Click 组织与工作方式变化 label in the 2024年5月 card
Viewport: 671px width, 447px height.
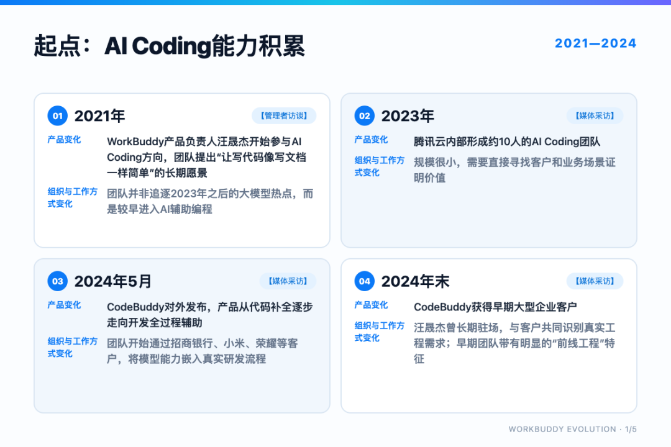(72, 347)
